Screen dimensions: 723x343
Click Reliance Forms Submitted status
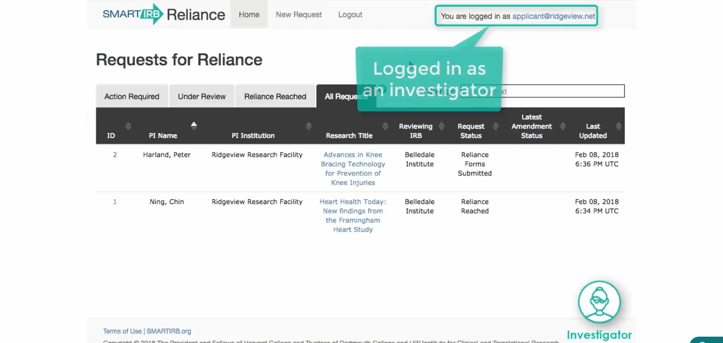[x=475, y=164]
